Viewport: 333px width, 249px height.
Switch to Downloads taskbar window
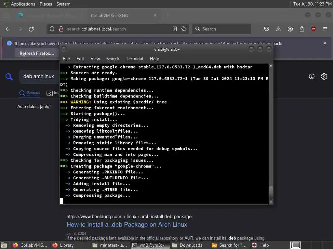(188, 245)
